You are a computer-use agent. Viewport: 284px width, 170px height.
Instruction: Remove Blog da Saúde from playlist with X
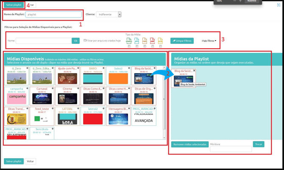tap(194, 71)
